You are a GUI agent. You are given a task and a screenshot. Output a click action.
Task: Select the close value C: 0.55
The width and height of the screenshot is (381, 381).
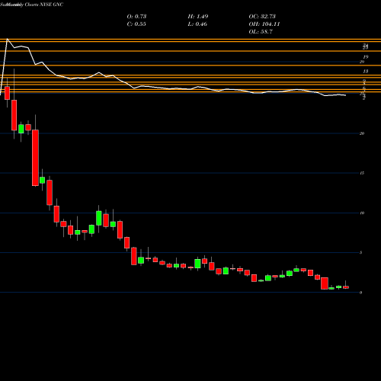click(x=136, y=24)
